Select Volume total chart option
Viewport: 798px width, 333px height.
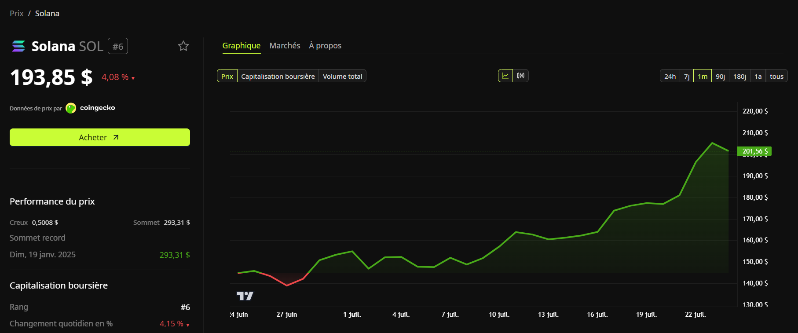(343, 76)
